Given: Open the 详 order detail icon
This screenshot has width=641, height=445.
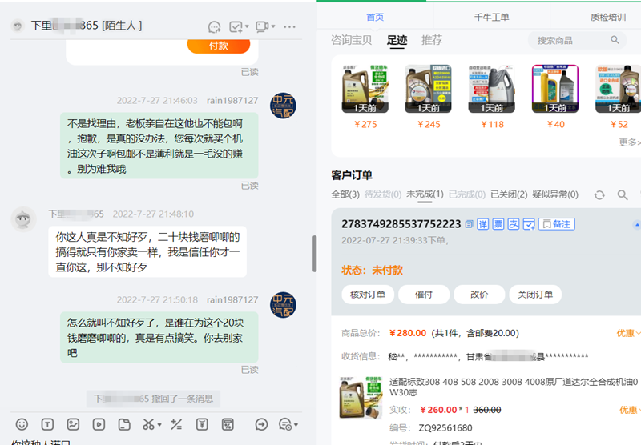Looking at the screenshot, I should coord(483,224).
